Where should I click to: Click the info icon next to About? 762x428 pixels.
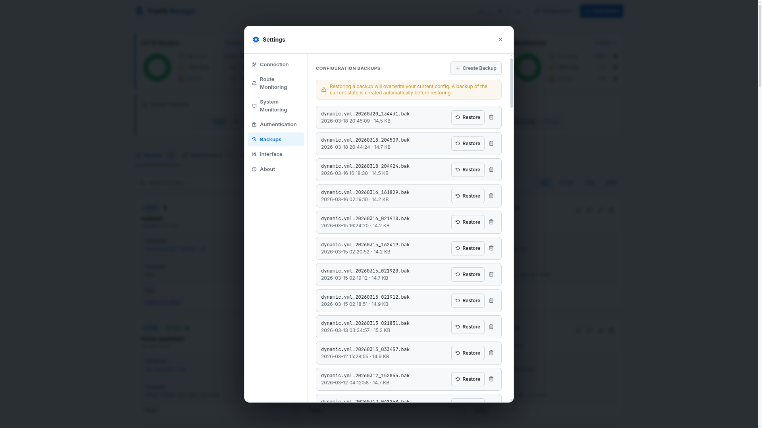tap(254, 169)
